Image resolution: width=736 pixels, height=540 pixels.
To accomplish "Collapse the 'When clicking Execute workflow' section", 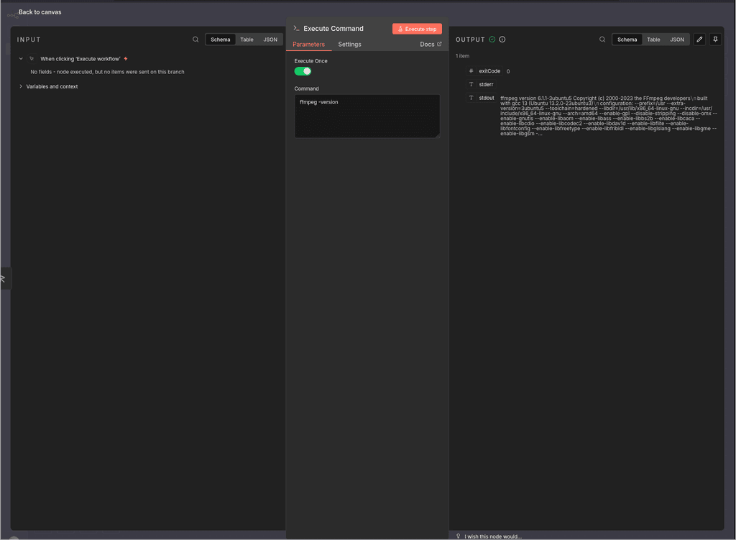I will pyautogui.click(x=19, y=58).
